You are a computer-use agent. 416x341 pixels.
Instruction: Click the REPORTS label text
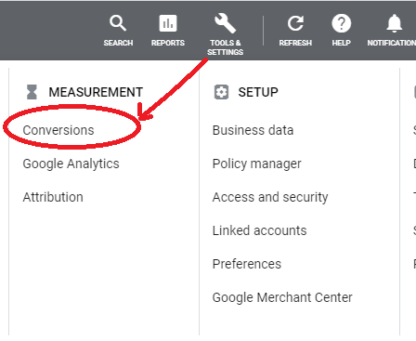168,43
